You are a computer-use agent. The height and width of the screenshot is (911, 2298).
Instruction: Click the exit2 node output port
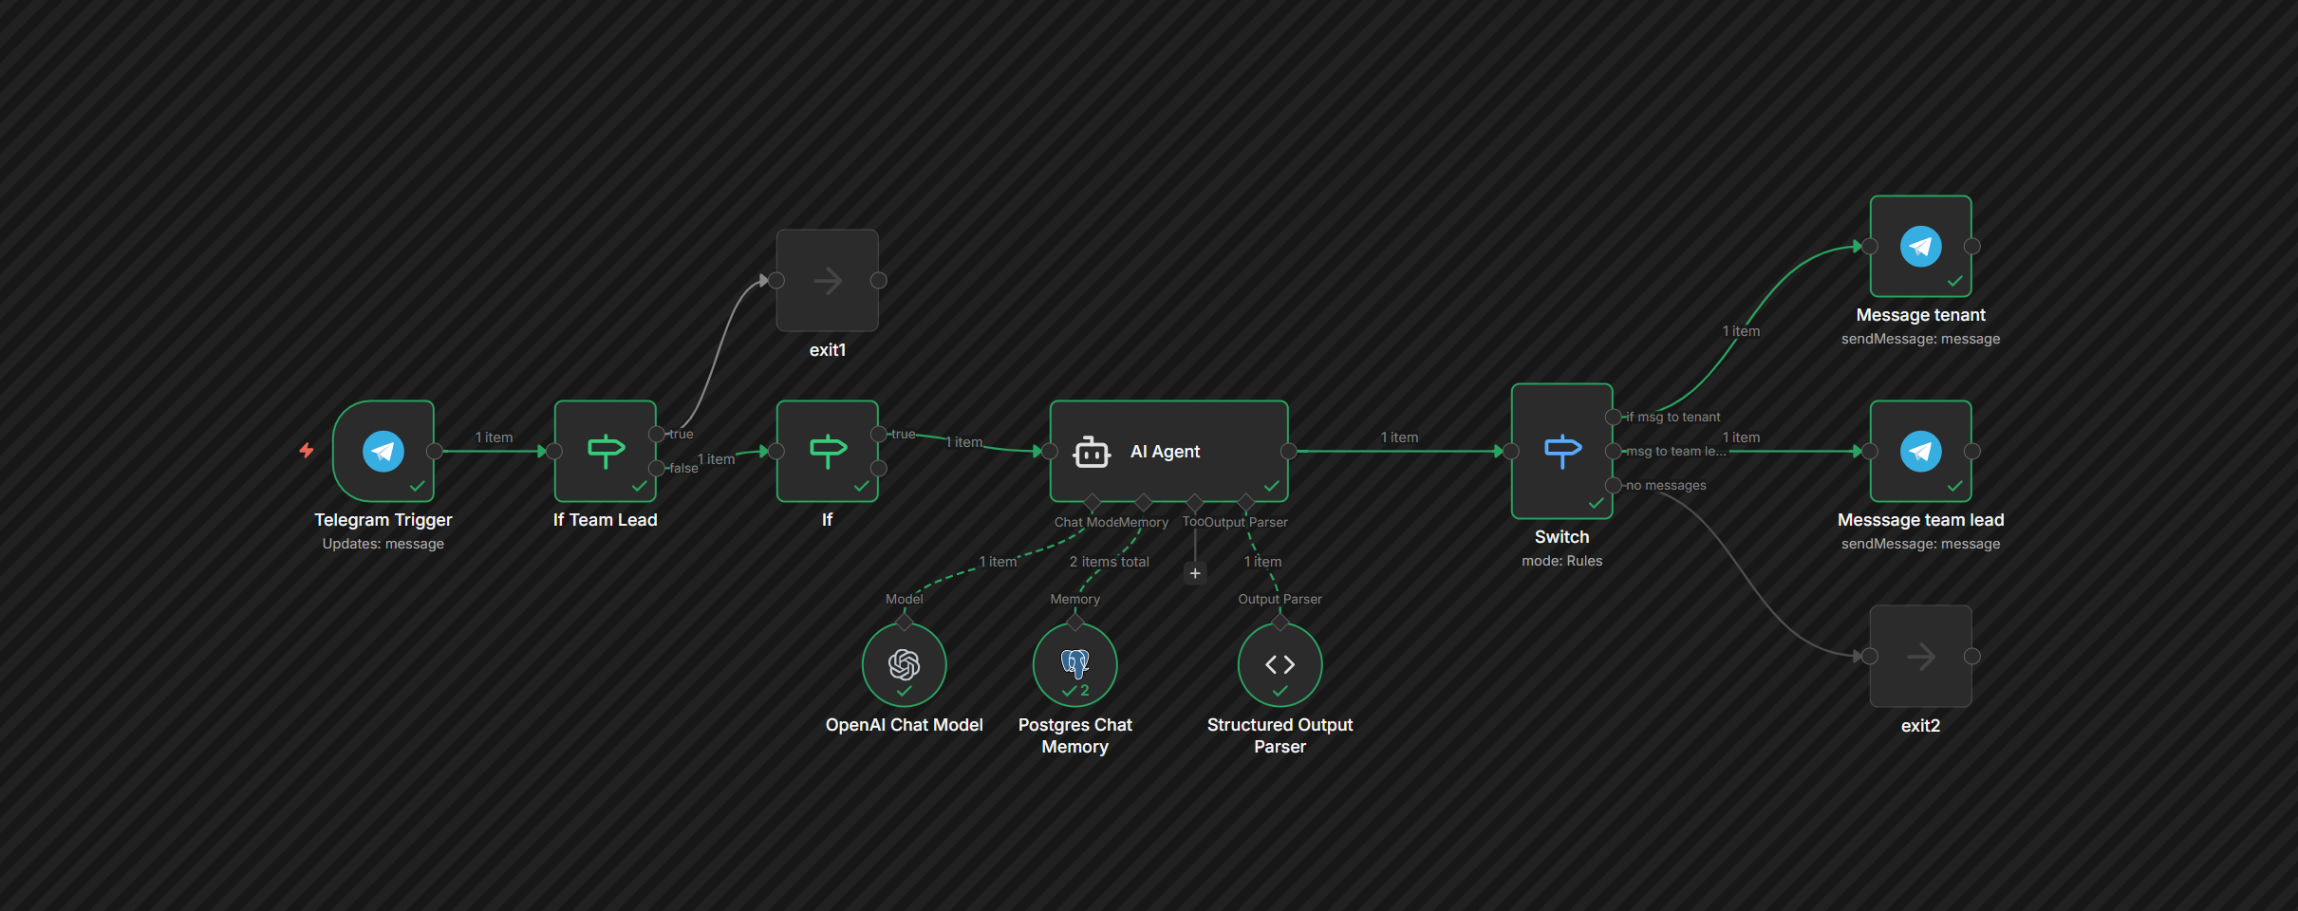(x=1972, y=657)
